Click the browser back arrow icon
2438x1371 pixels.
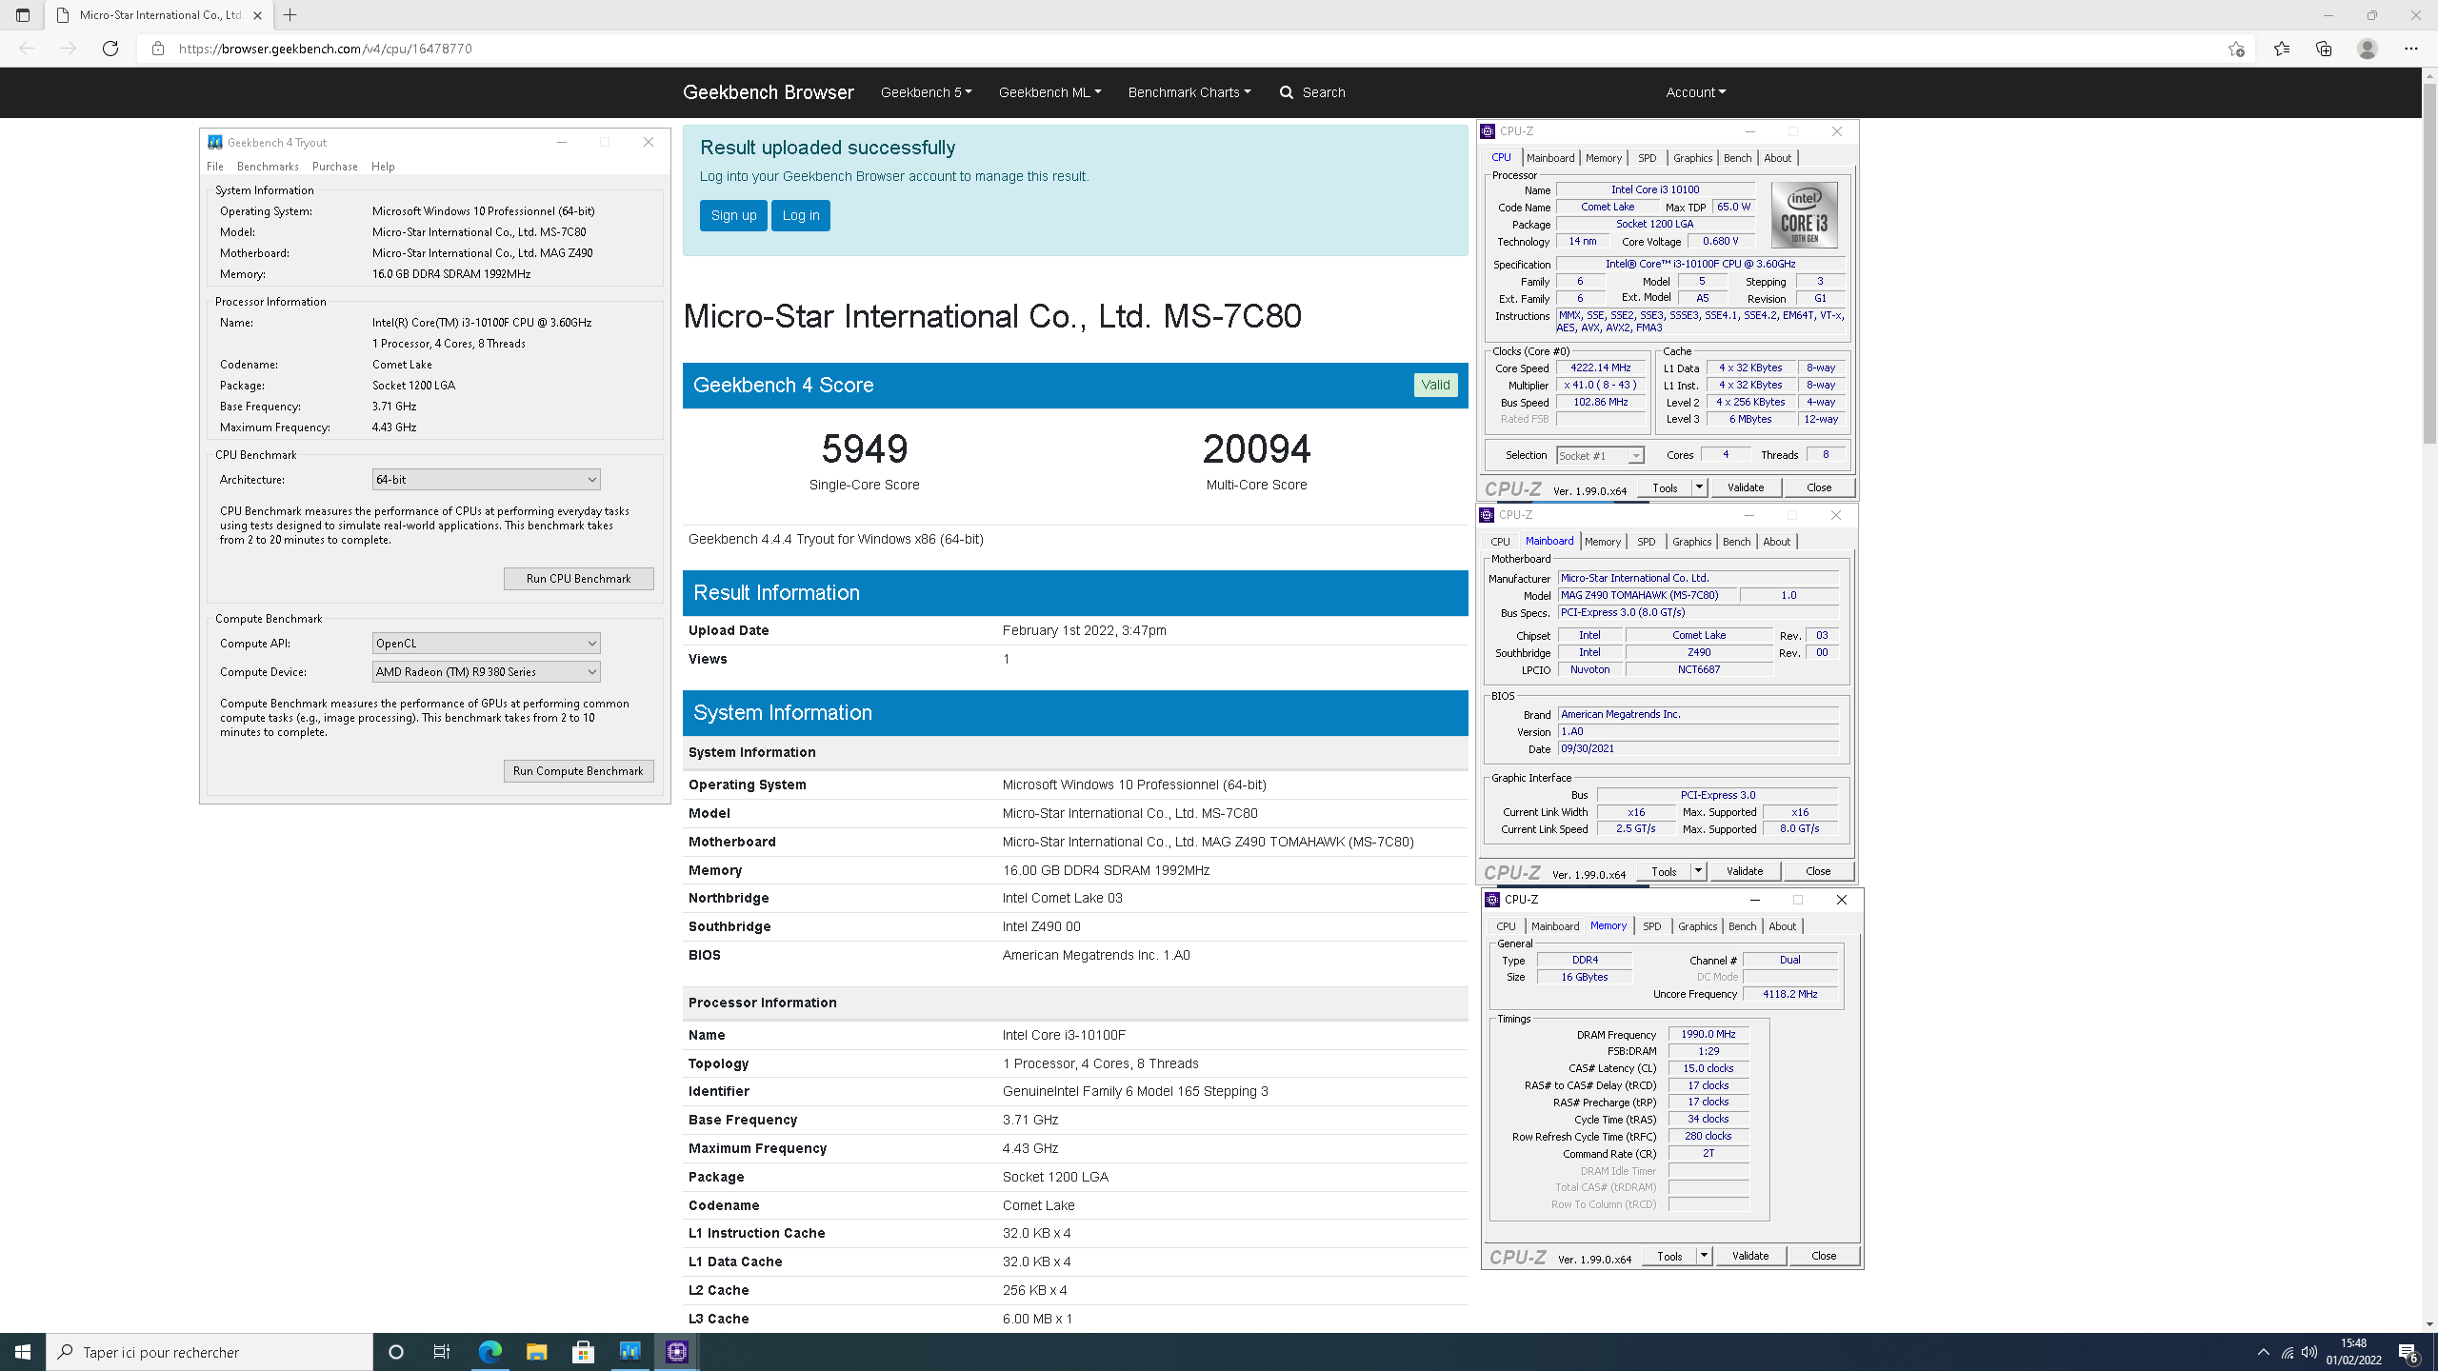(27, 49)
